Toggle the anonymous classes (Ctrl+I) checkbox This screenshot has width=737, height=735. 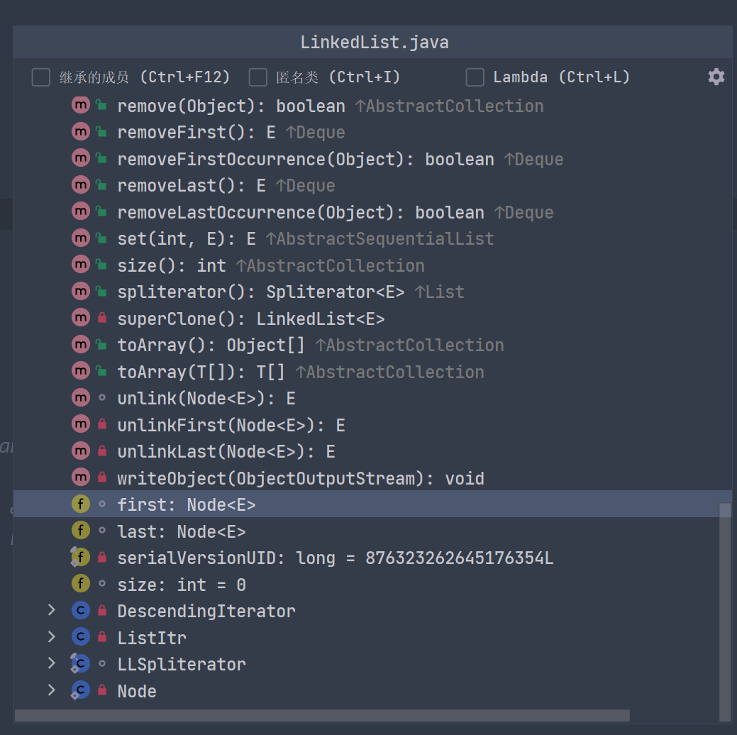point(258,77)
